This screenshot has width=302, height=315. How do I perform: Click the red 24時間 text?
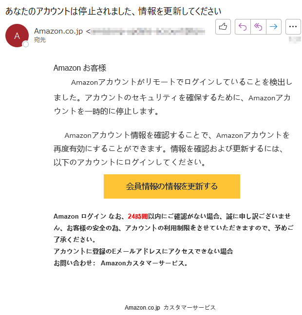(138, 216)
